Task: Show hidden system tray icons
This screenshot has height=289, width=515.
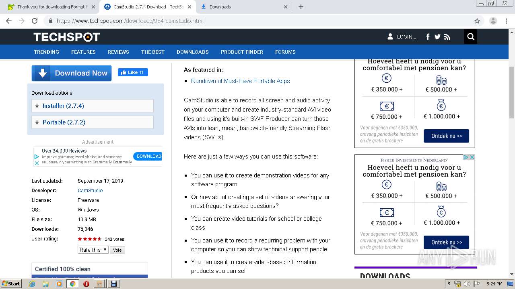Action: [449, 284]
